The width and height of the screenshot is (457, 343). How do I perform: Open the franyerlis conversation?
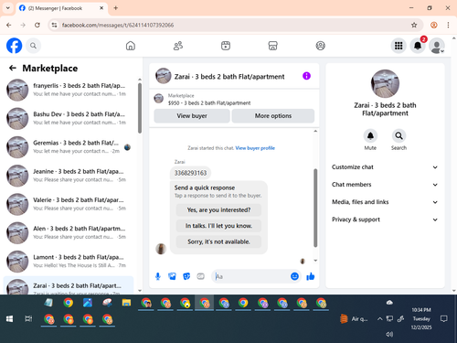pos(69,90)
